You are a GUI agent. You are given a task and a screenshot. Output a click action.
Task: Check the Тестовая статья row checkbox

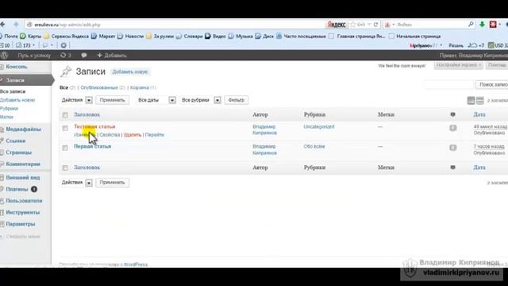(65, 128)
